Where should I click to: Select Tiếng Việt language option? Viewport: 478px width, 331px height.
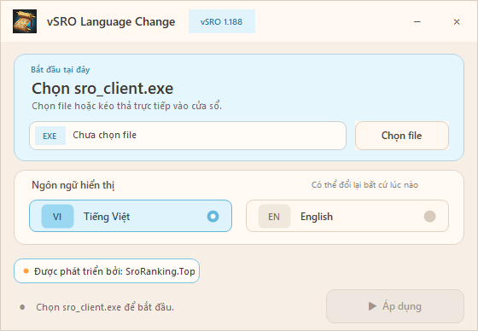pos(131,216)
